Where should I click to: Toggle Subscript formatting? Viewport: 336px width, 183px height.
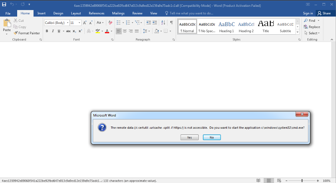coord(74,31)
